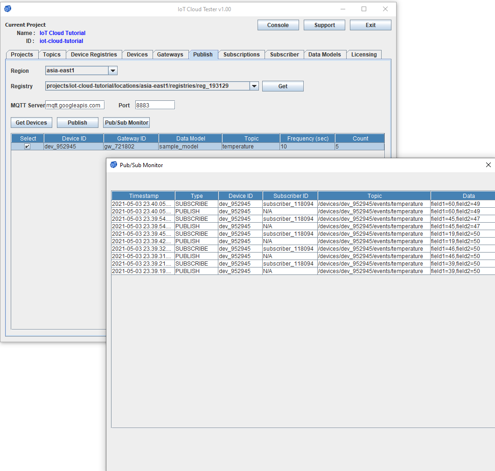
Task: Click the frequency cell value 10
Action: point(307,147)
